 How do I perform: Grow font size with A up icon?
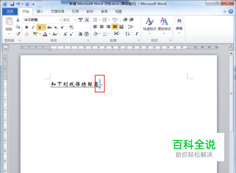65,34
